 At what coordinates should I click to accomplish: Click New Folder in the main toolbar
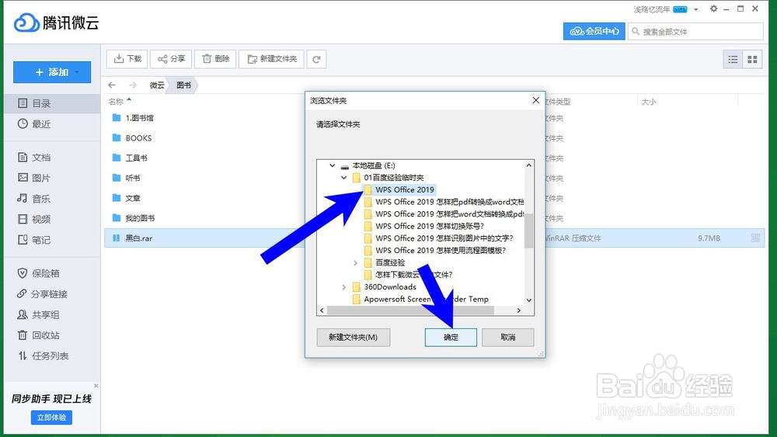pos(271,59)
